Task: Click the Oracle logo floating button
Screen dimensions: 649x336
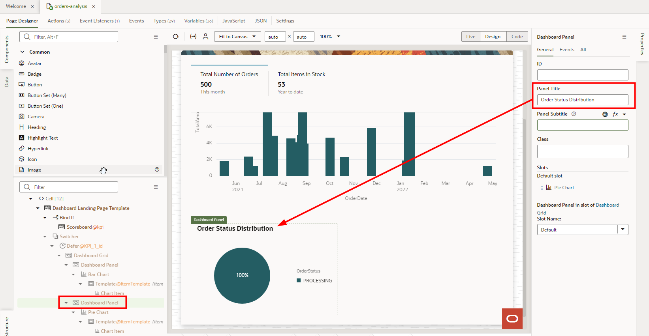Action: 512,319
